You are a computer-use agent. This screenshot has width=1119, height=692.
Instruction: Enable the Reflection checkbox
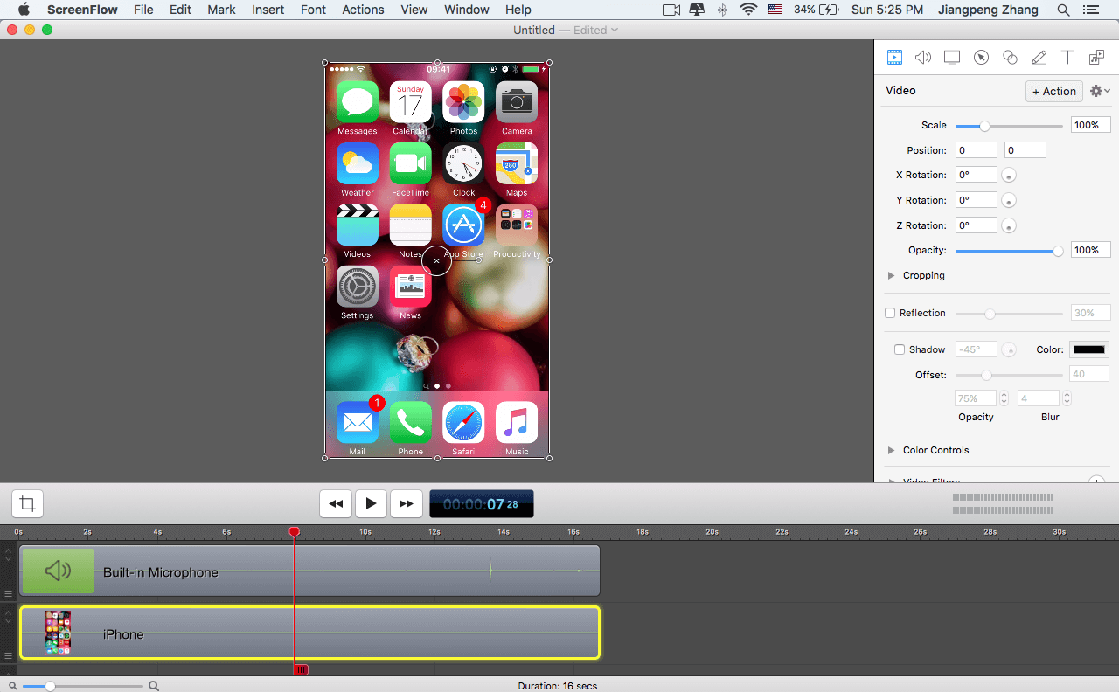[x=889, y=312]
